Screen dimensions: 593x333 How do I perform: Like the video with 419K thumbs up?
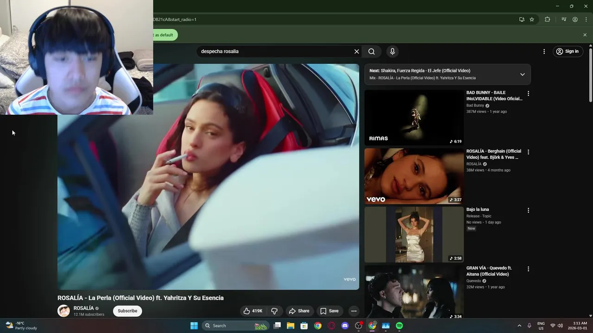point(253,311)
